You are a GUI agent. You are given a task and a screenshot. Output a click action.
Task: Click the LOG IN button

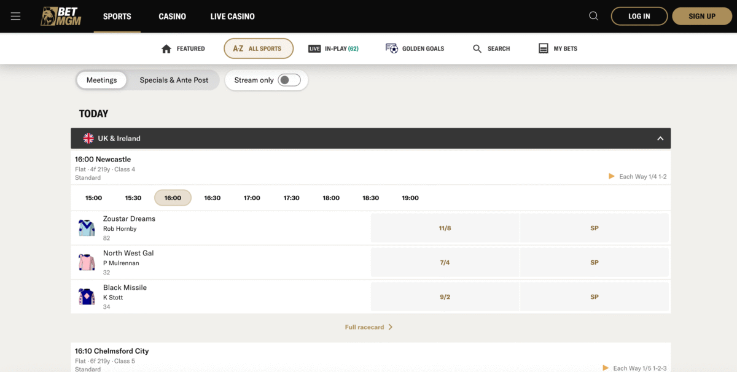click(639, 16)
